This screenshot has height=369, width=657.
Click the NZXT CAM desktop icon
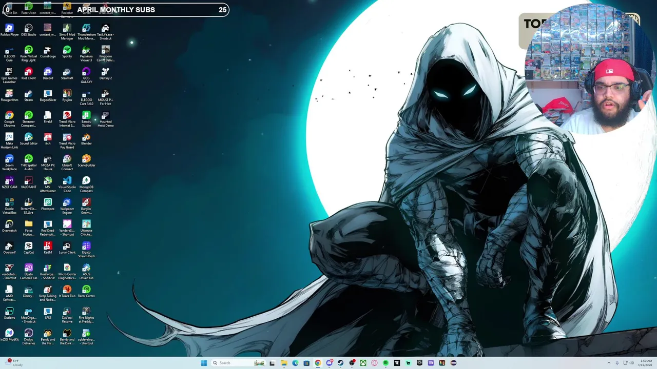(9, 182)
